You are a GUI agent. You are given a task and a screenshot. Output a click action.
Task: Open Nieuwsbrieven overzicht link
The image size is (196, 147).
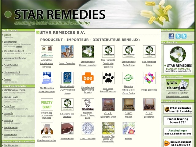coord(177,96)
